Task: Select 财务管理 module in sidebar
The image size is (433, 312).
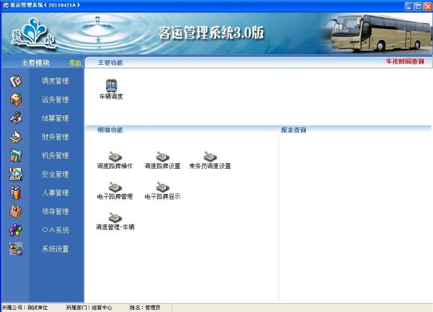Action: 55,137
